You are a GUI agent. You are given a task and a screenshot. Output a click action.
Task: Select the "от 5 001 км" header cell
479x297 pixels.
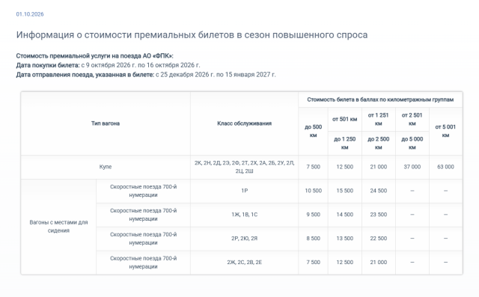tap(446, 131)
